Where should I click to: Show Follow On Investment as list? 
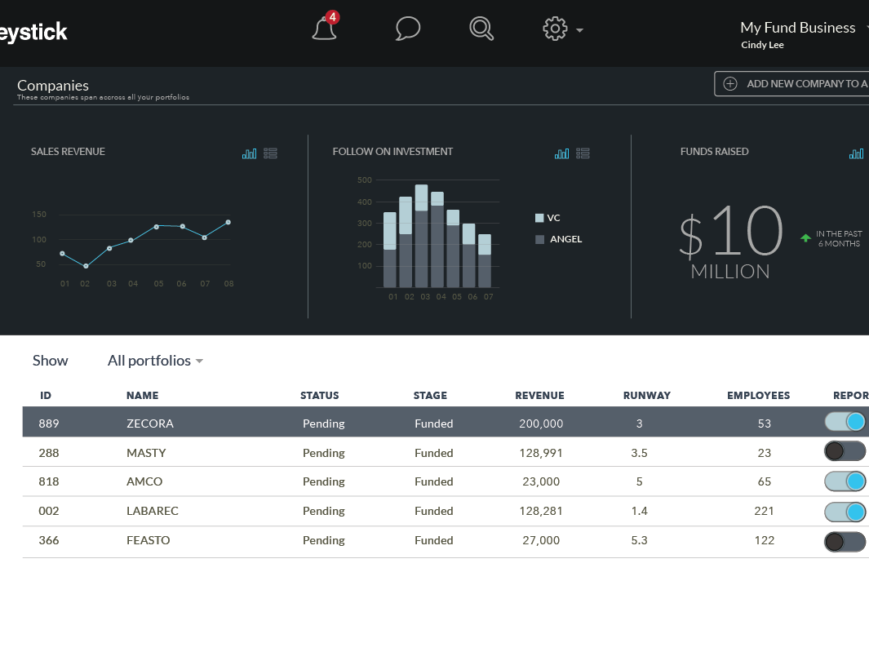(x=583, y=153)
